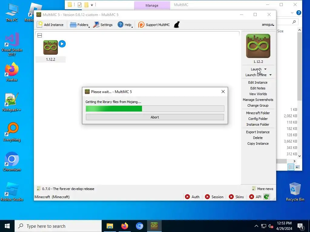Click the Manage tab in File Explorer
This screenshot has width=310, height=232.
152,5
